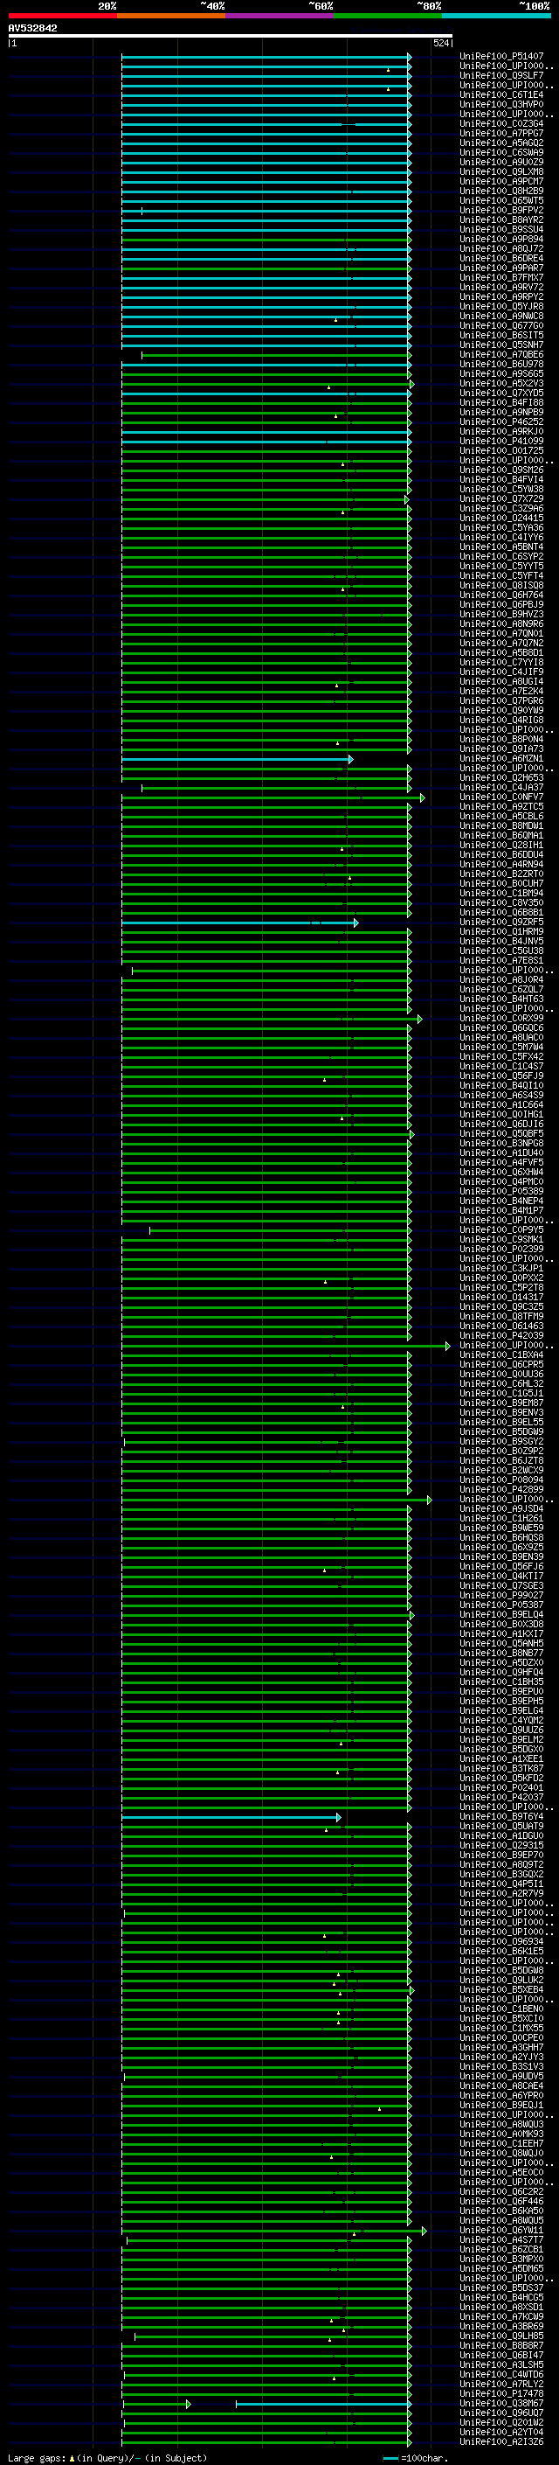Click the red ~20% identity color segment
Image resolution: width=559 pixels, height=2465 pixels.
[x=62, y=16]
